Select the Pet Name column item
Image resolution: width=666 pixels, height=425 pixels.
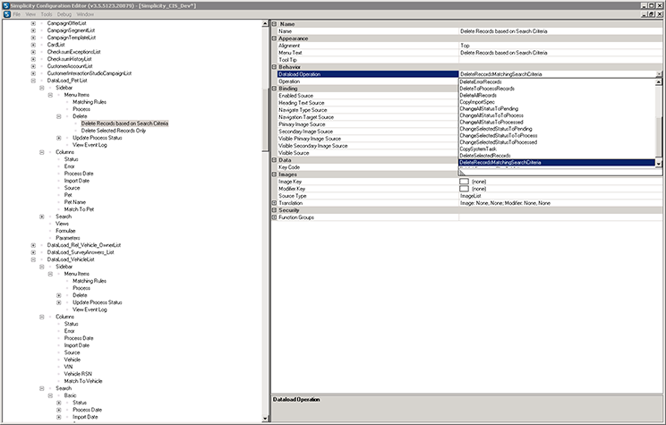(75, 202)
